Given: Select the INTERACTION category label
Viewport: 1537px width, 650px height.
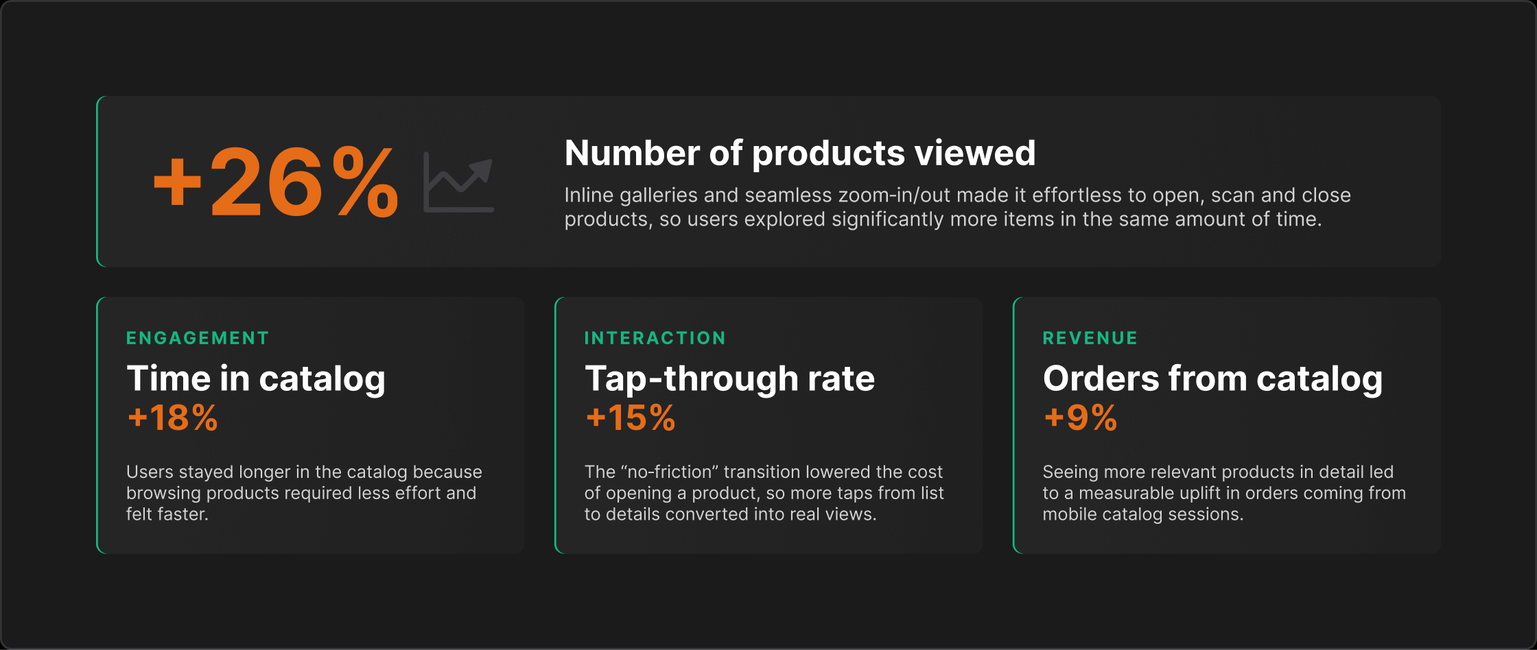Looking at the screenshot, I should (655, 338).
